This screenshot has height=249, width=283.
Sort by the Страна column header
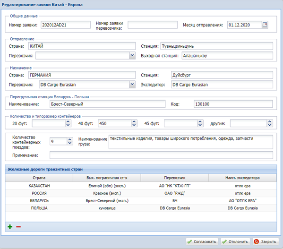pos(39,178)
